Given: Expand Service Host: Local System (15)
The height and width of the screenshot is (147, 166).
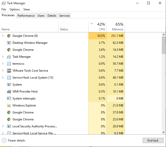Looking at the screenshot, I should 3,78.
